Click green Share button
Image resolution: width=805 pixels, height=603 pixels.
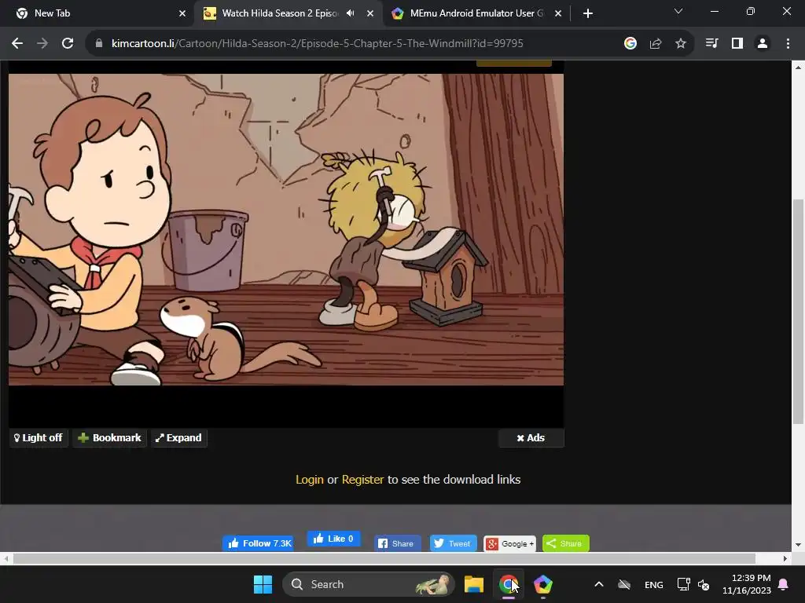point(566,543)
